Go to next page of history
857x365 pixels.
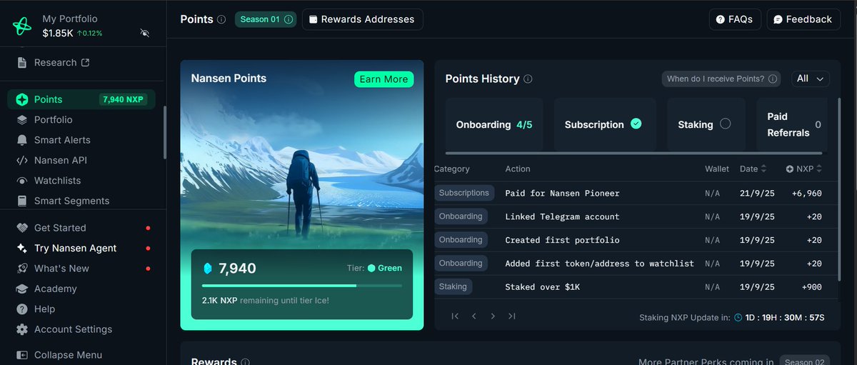493,316
